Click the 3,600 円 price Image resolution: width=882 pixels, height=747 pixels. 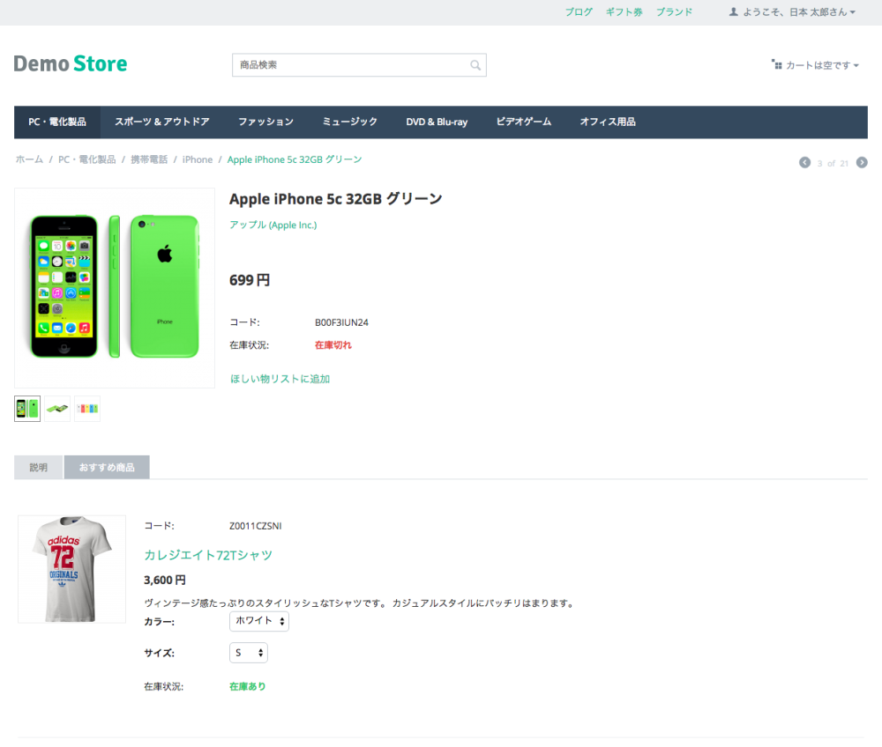(165, 580)
